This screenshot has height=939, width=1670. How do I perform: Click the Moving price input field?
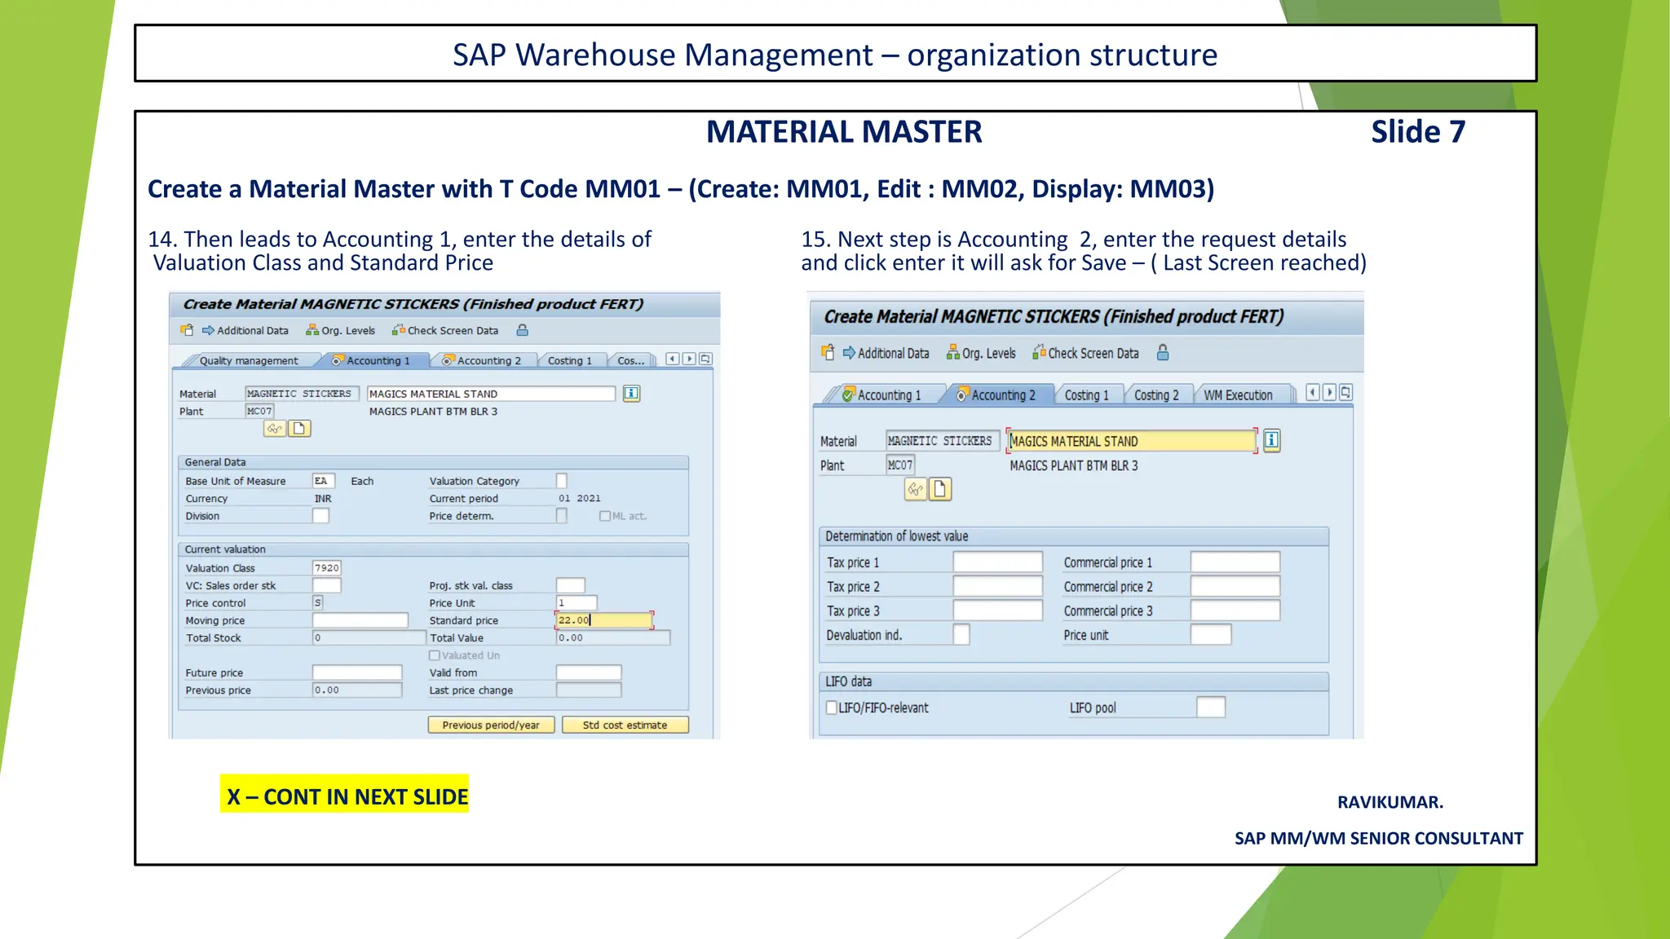[x=360, y=620]
